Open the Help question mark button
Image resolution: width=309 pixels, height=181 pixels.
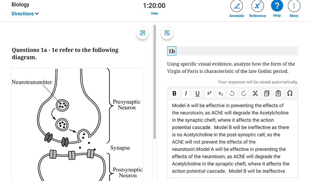point(277,6)
